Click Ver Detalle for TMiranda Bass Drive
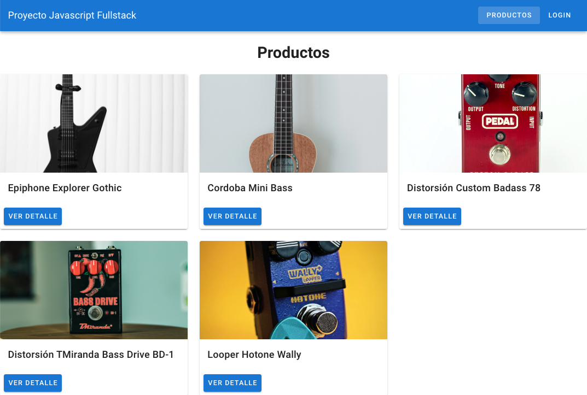The width and height of the screenshot is (587, 395). coord(33,383)
